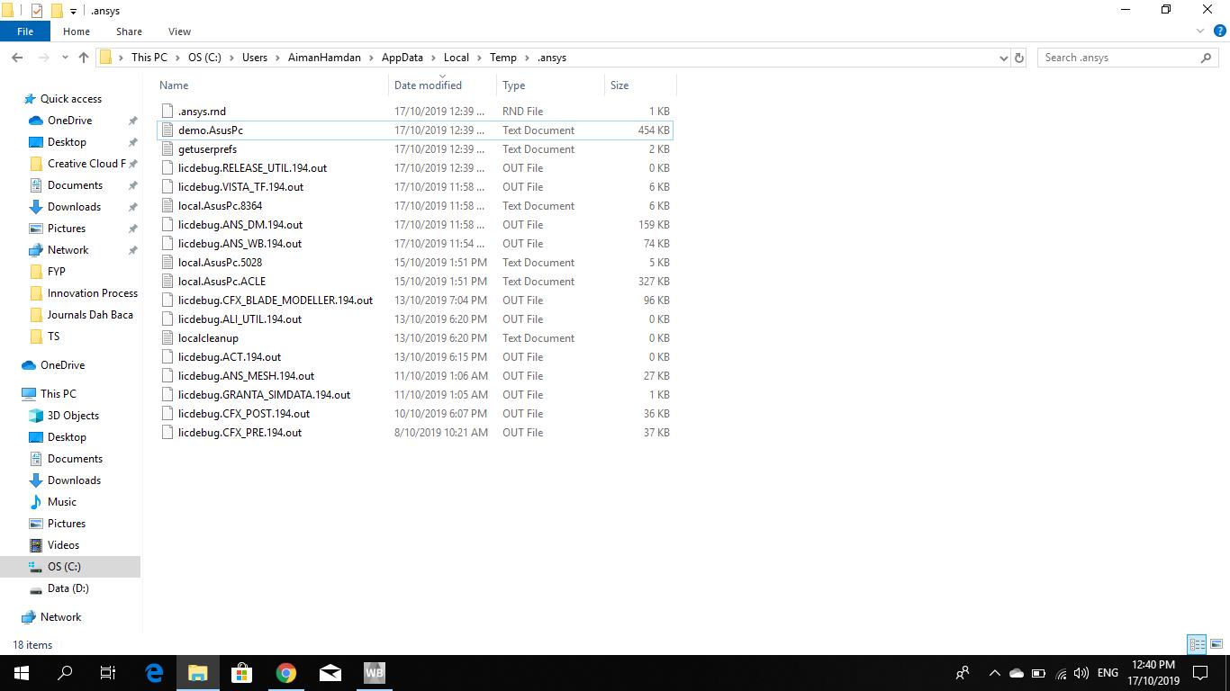This screenshot has width=1230, height=691.
Task: Switch to the Home ribbon tab
Action: point(76,31)
